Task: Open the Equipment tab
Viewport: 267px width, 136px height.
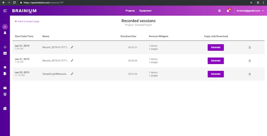Action: coord(145,11)
